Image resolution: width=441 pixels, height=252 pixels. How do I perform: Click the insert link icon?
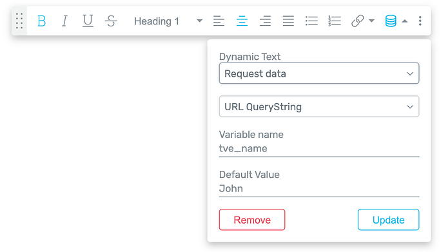coord(357,21)
